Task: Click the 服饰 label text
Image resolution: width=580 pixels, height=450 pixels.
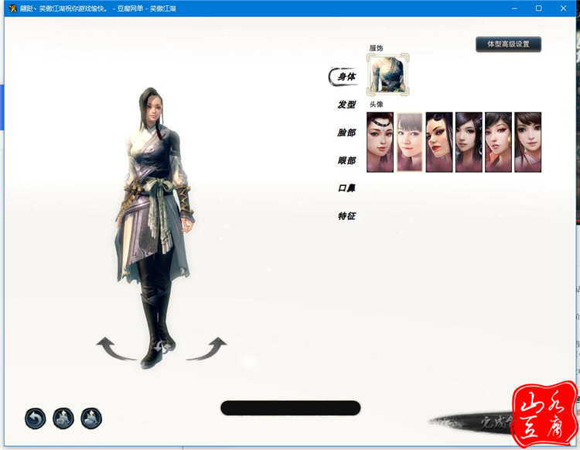Action: pyautogui.click(x=376, y=48)
